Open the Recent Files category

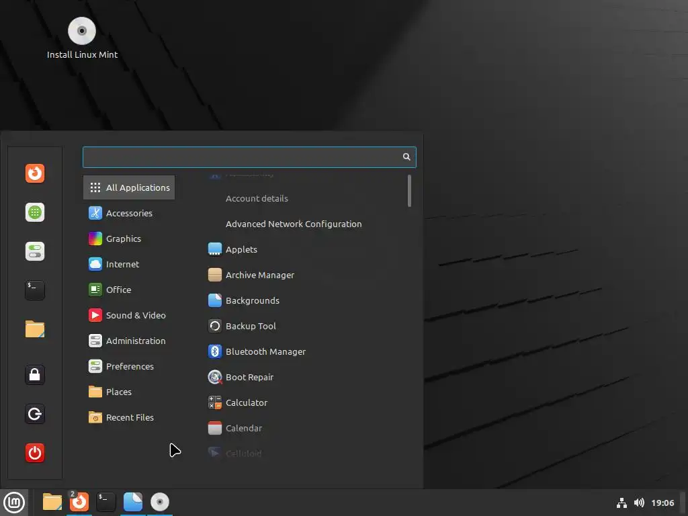129,417
